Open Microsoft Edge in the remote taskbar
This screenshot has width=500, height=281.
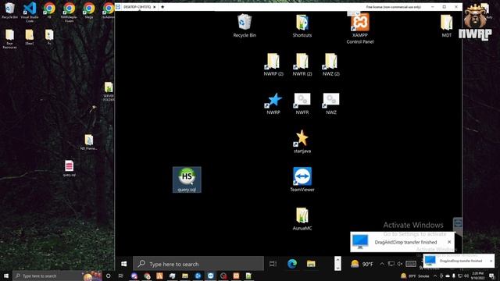coord(291,264)
